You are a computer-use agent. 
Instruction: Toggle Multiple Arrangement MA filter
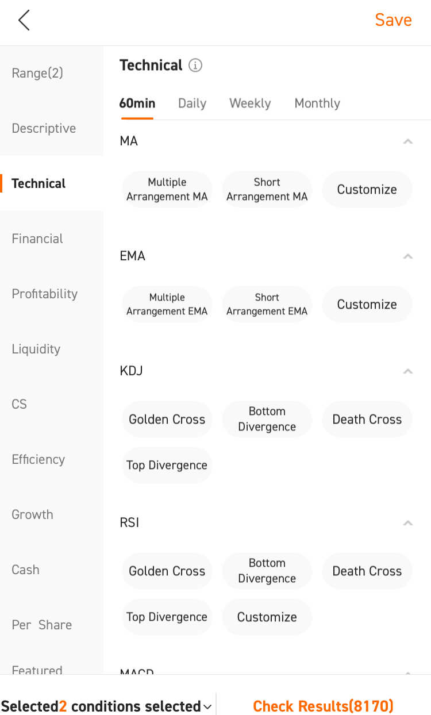pos(167,189)
